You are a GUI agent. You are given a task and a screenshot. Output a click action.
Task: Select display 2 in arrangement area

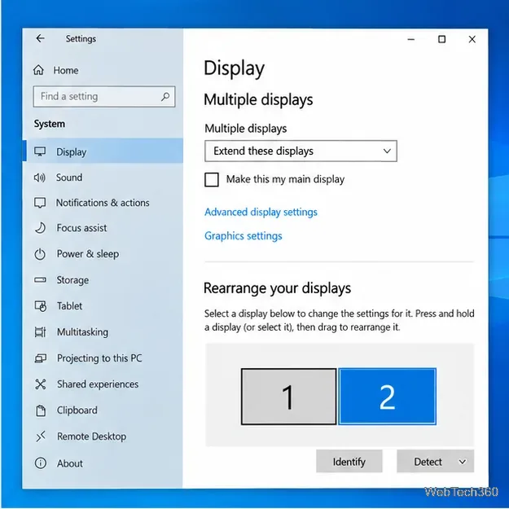coord(388,397)
